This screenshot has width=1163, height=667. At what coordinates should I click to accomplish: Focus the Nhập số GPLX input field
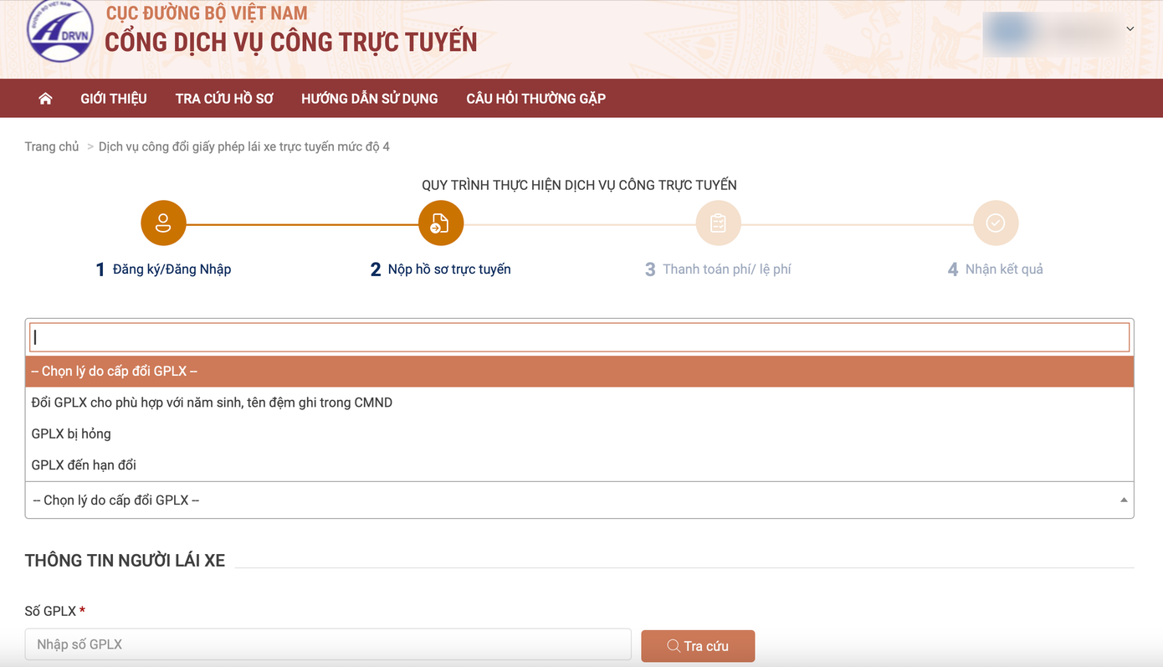click(328, 644)
